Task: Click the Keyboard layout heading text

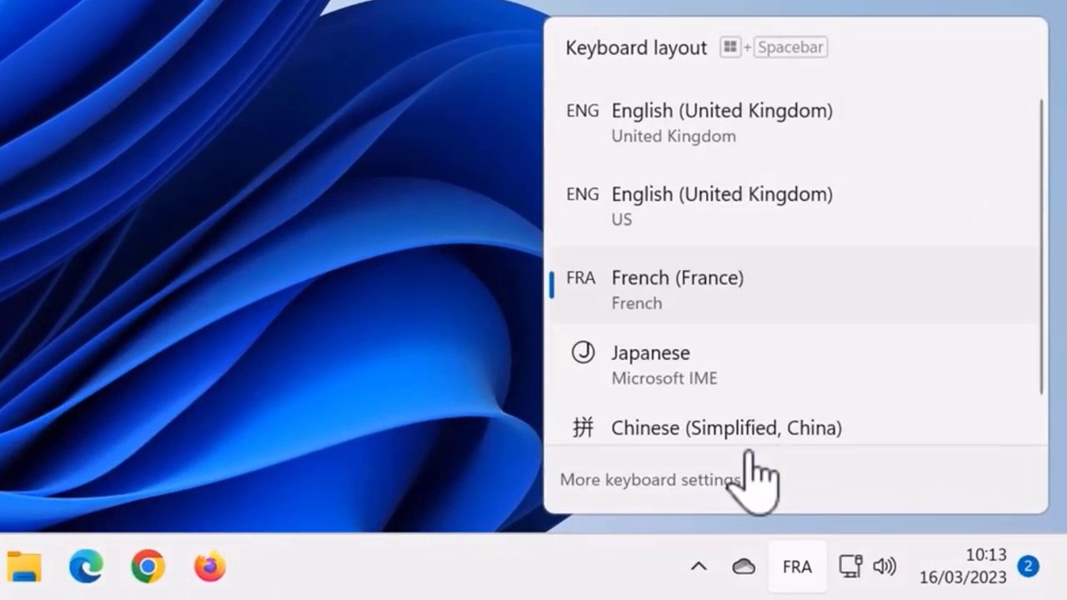Action: click(636, 47)
